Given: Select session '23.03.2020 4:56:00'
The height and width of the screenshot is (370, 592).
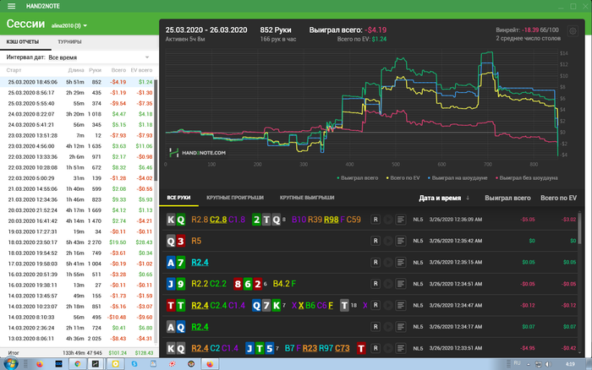Looking at the screenshot, I should click(x=78, y=146).
